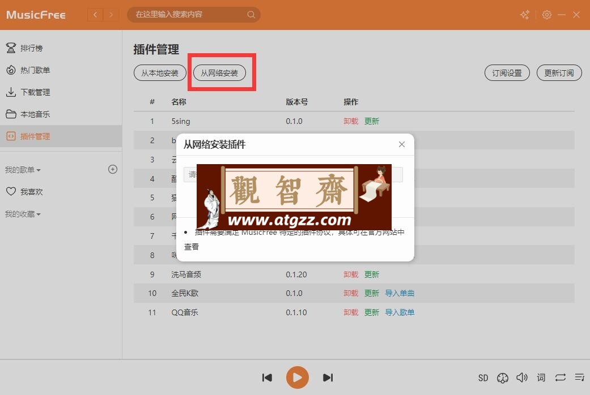Change SD audio quality
Image resolution: width=590 pixels, height=395 pixels.
[483, 377]
